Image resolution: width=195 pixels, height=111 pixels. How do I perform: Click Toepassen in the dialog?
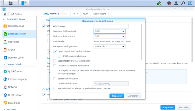click(117, 96)
